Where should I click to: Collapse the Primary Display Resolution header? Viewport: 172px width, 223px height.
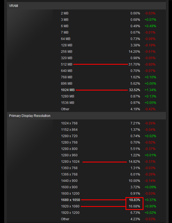[86, 116]
